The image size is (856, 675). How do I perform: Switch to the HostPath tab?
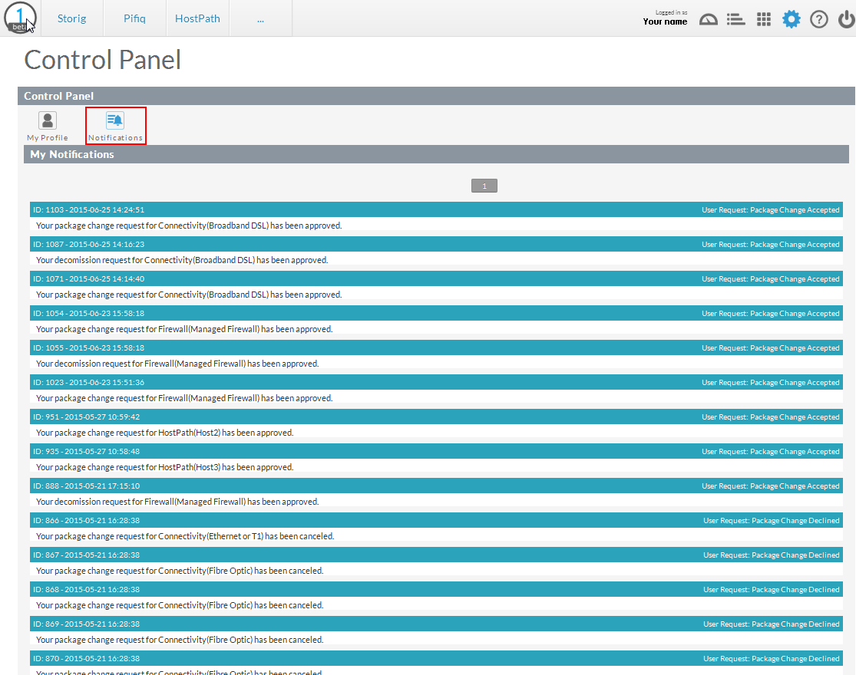tap(197, 18)
